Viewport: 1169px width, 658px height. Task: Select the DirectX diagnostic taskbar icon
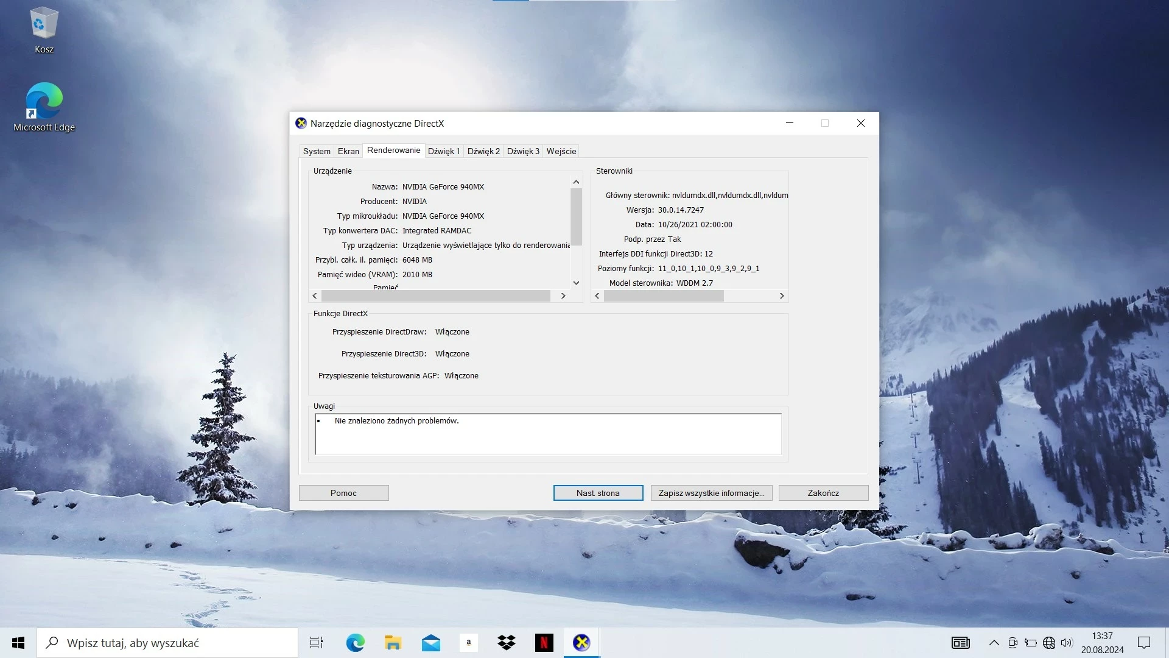pos(581,643)
